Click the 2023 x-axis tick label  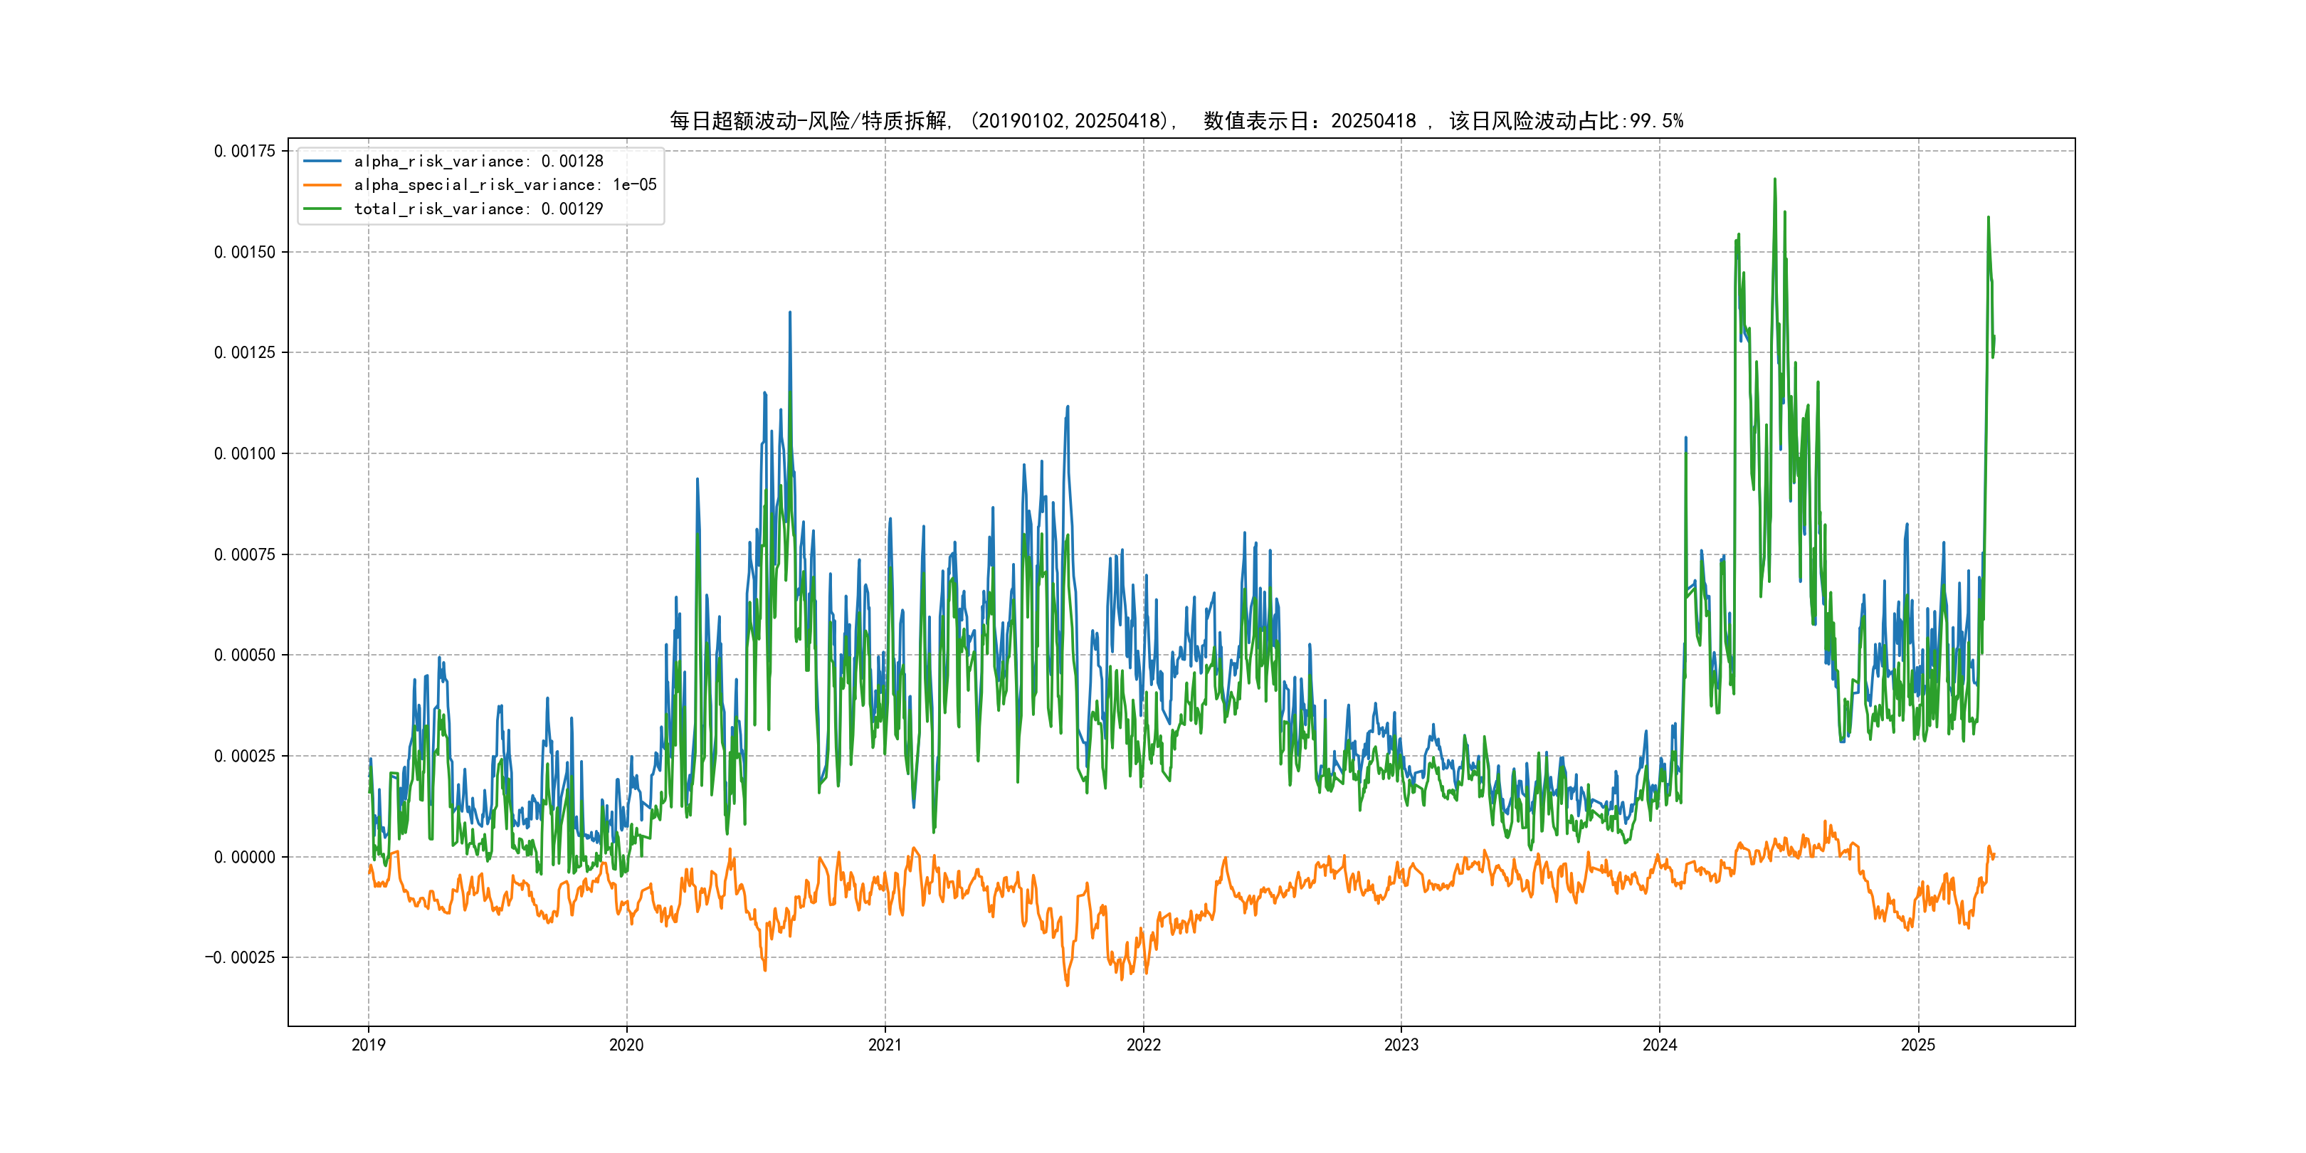[x=1401, y=1045]
